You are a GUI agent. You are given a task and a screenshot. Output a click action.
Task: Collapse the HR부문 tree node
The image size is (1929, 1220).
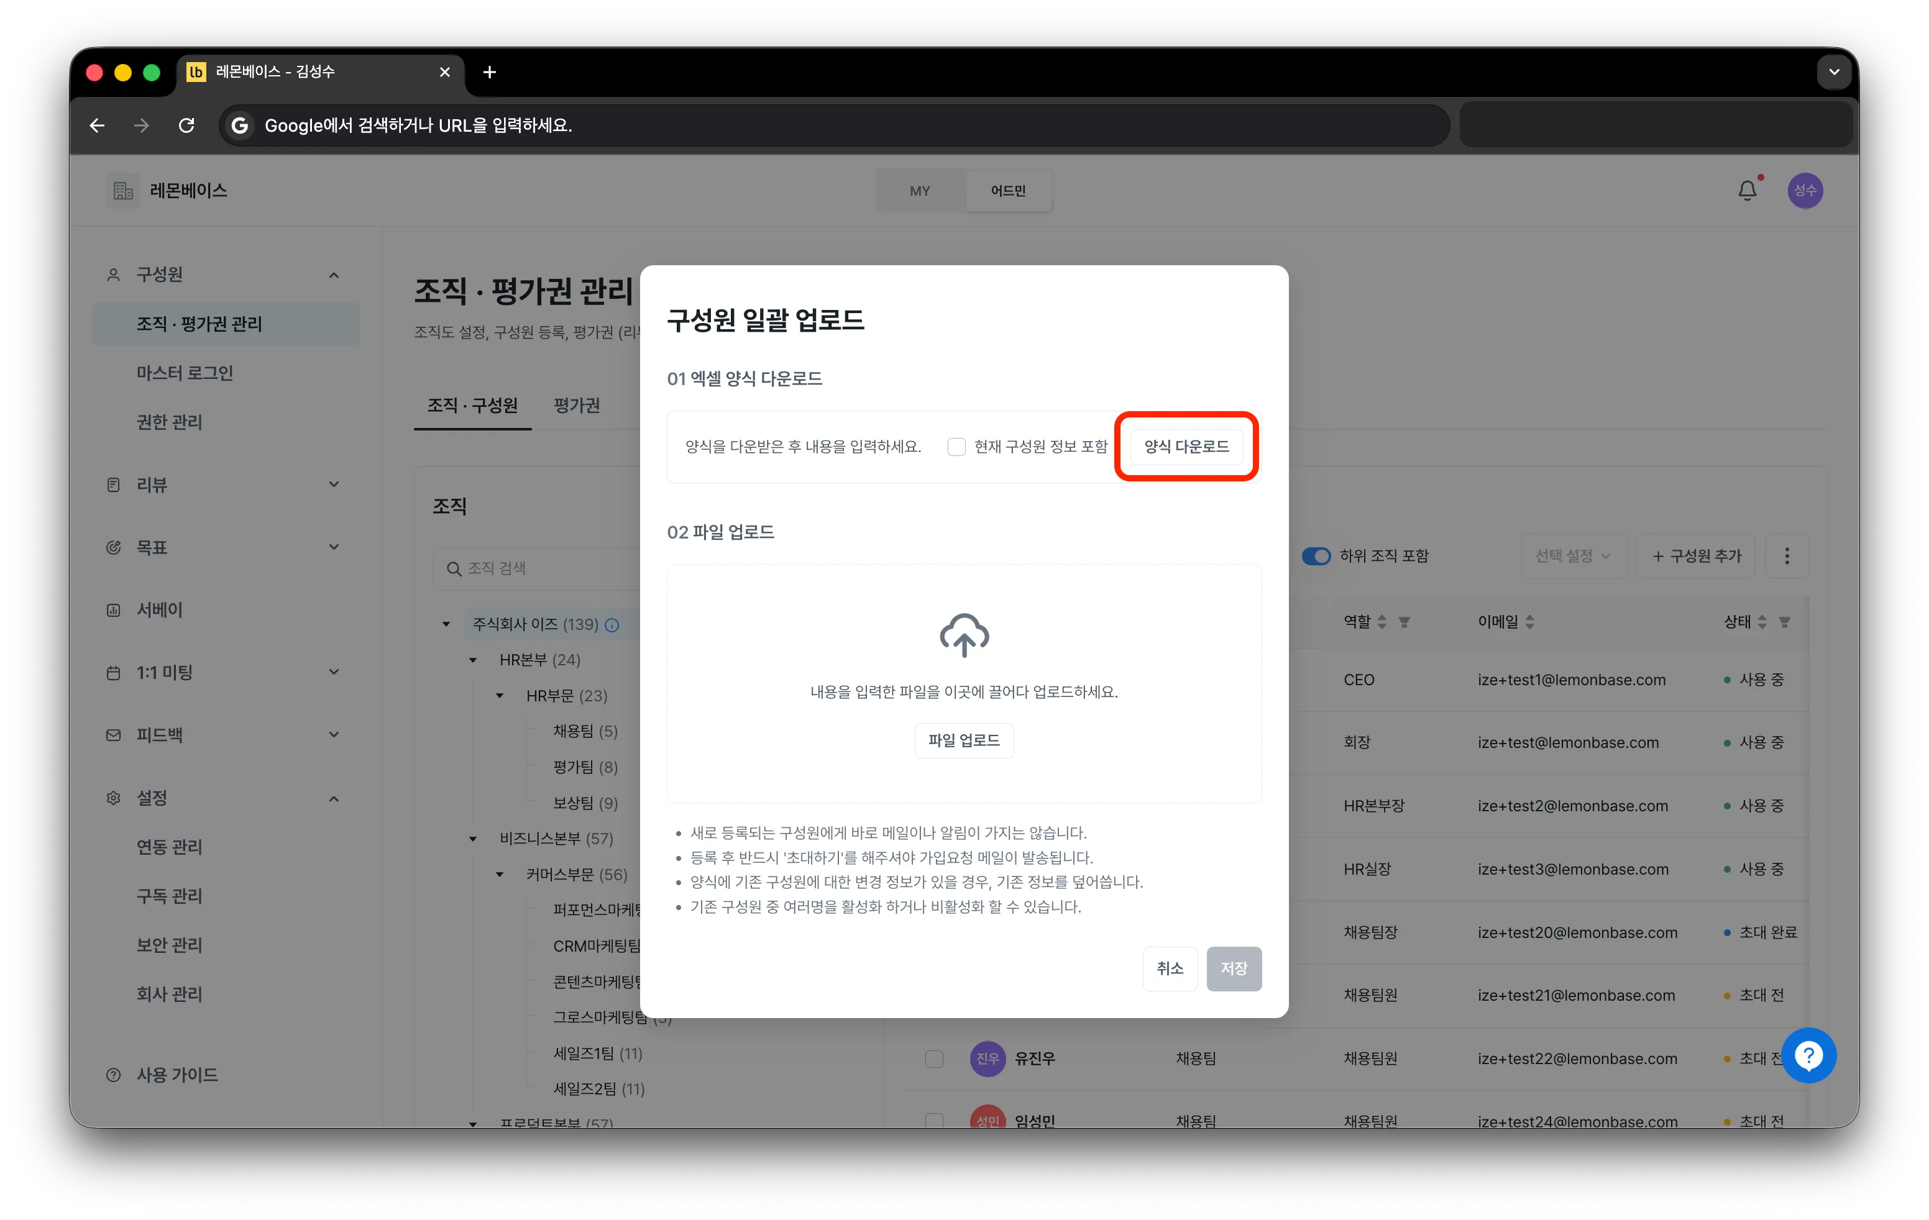(x=500, y=696)
